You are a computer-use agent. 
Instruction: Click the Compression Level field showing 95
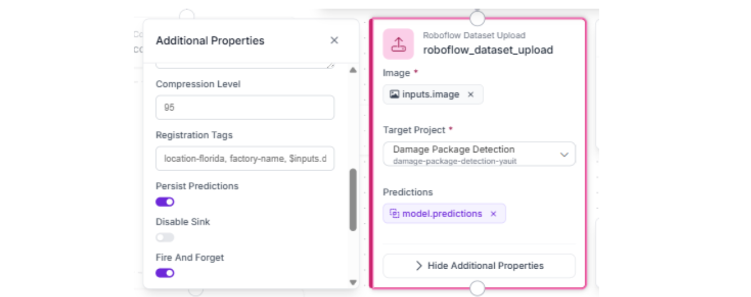point(245,107)
